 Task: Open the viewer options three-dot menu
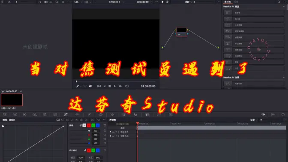click(156, 2)
